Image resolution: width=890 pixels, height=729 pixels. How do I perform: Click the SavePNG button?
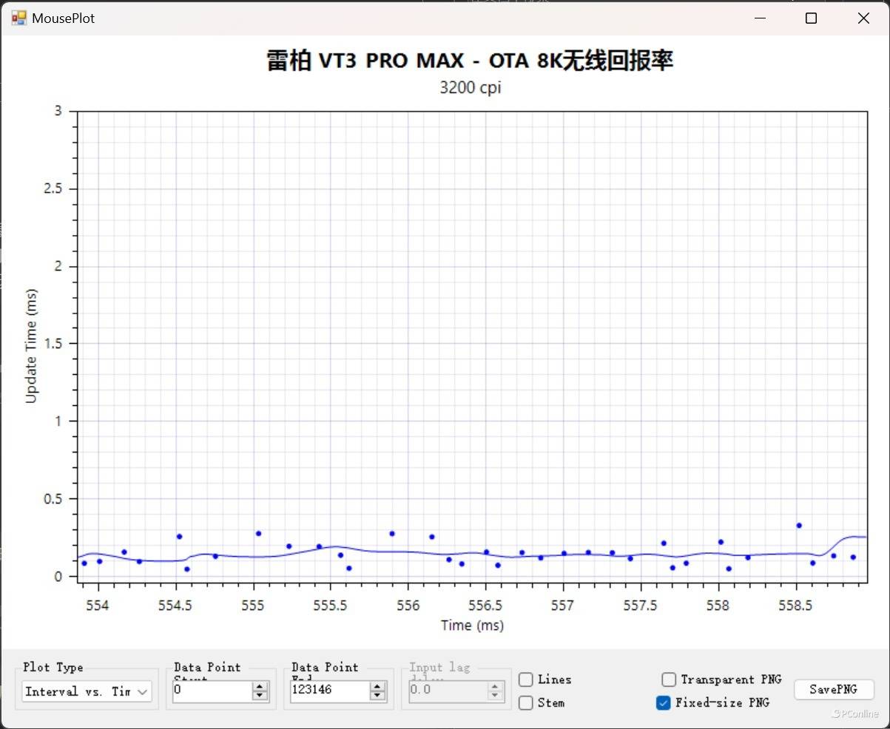(x=834, y=689)
